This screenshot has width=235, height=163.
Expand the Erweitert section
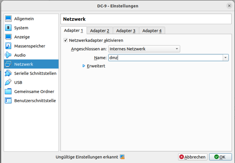[x=84, y=66]
